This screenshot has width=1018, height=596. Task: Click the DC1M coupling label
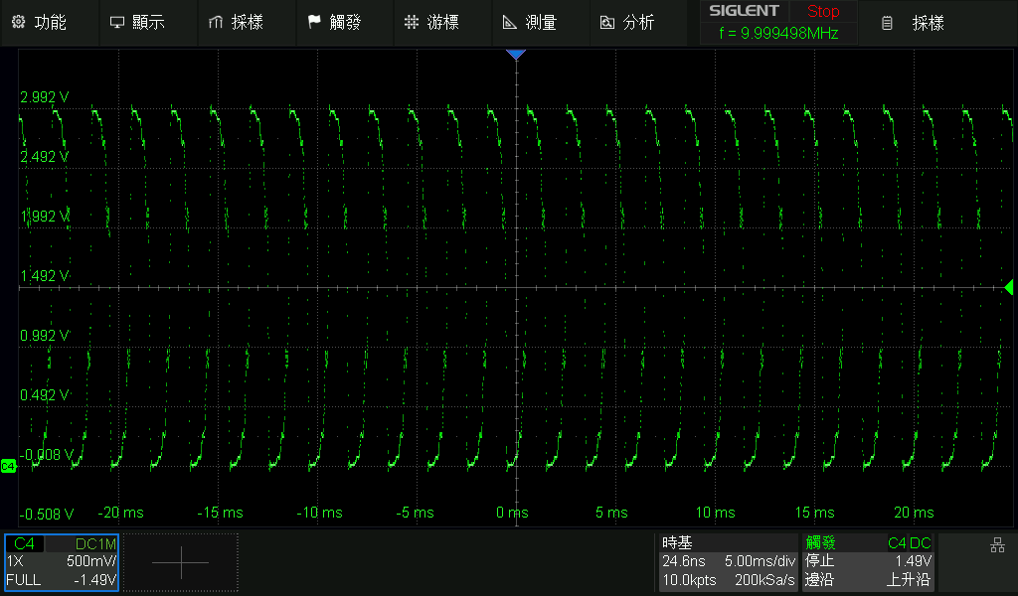(x=96, y=543)
